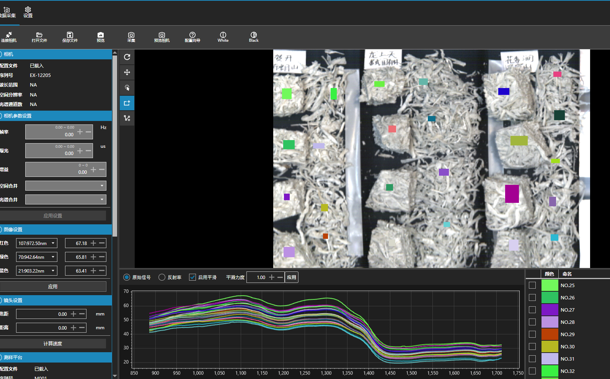Viewport: 610px width, 379px height.
Task: Check the box for NO.25
Action: [x=532, y=285]
